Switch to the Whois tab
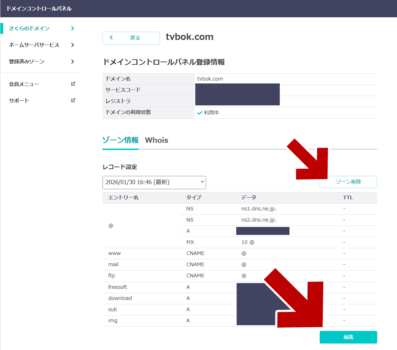397x350 pixels. (x=156, y=140)
